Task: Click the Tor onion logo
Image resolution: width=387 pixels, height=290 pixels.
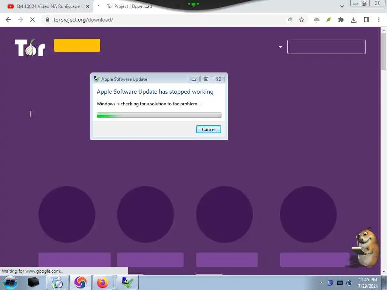Action: [x=30, y=47]
